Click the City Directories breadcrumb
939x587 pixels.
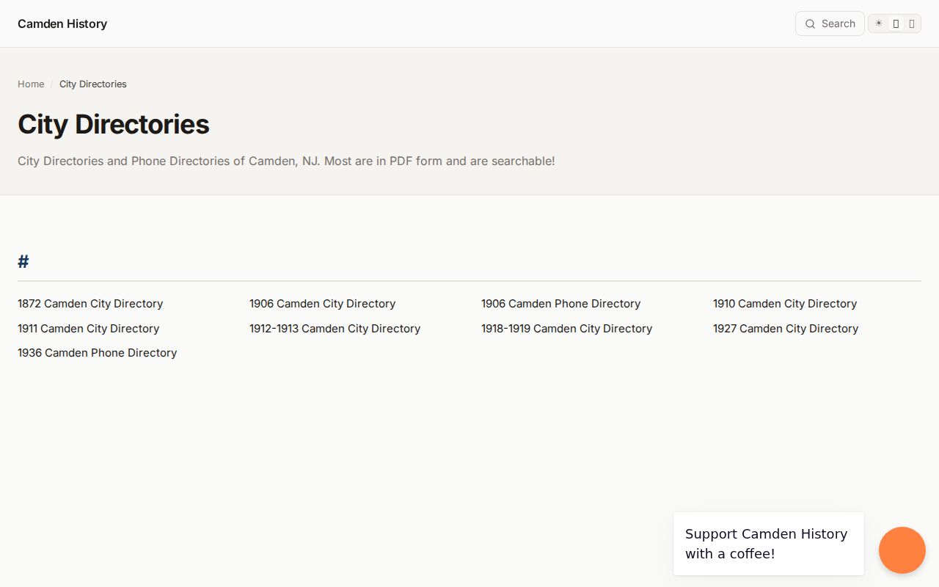(x=93, y=84)
